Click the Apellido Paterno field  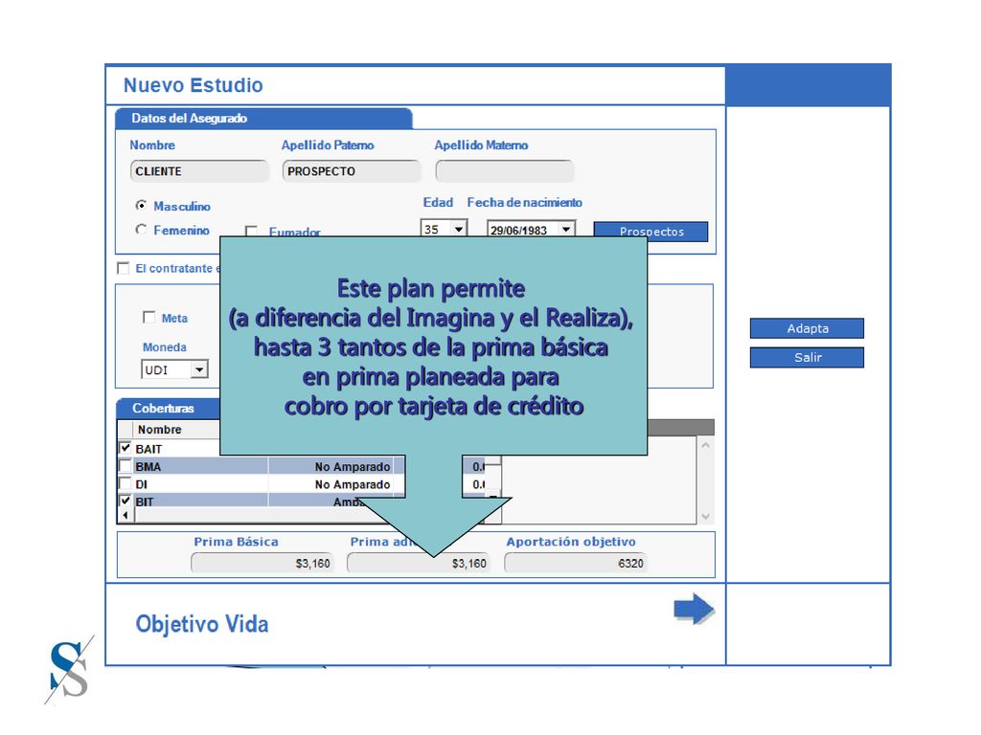tap(352, 171)
